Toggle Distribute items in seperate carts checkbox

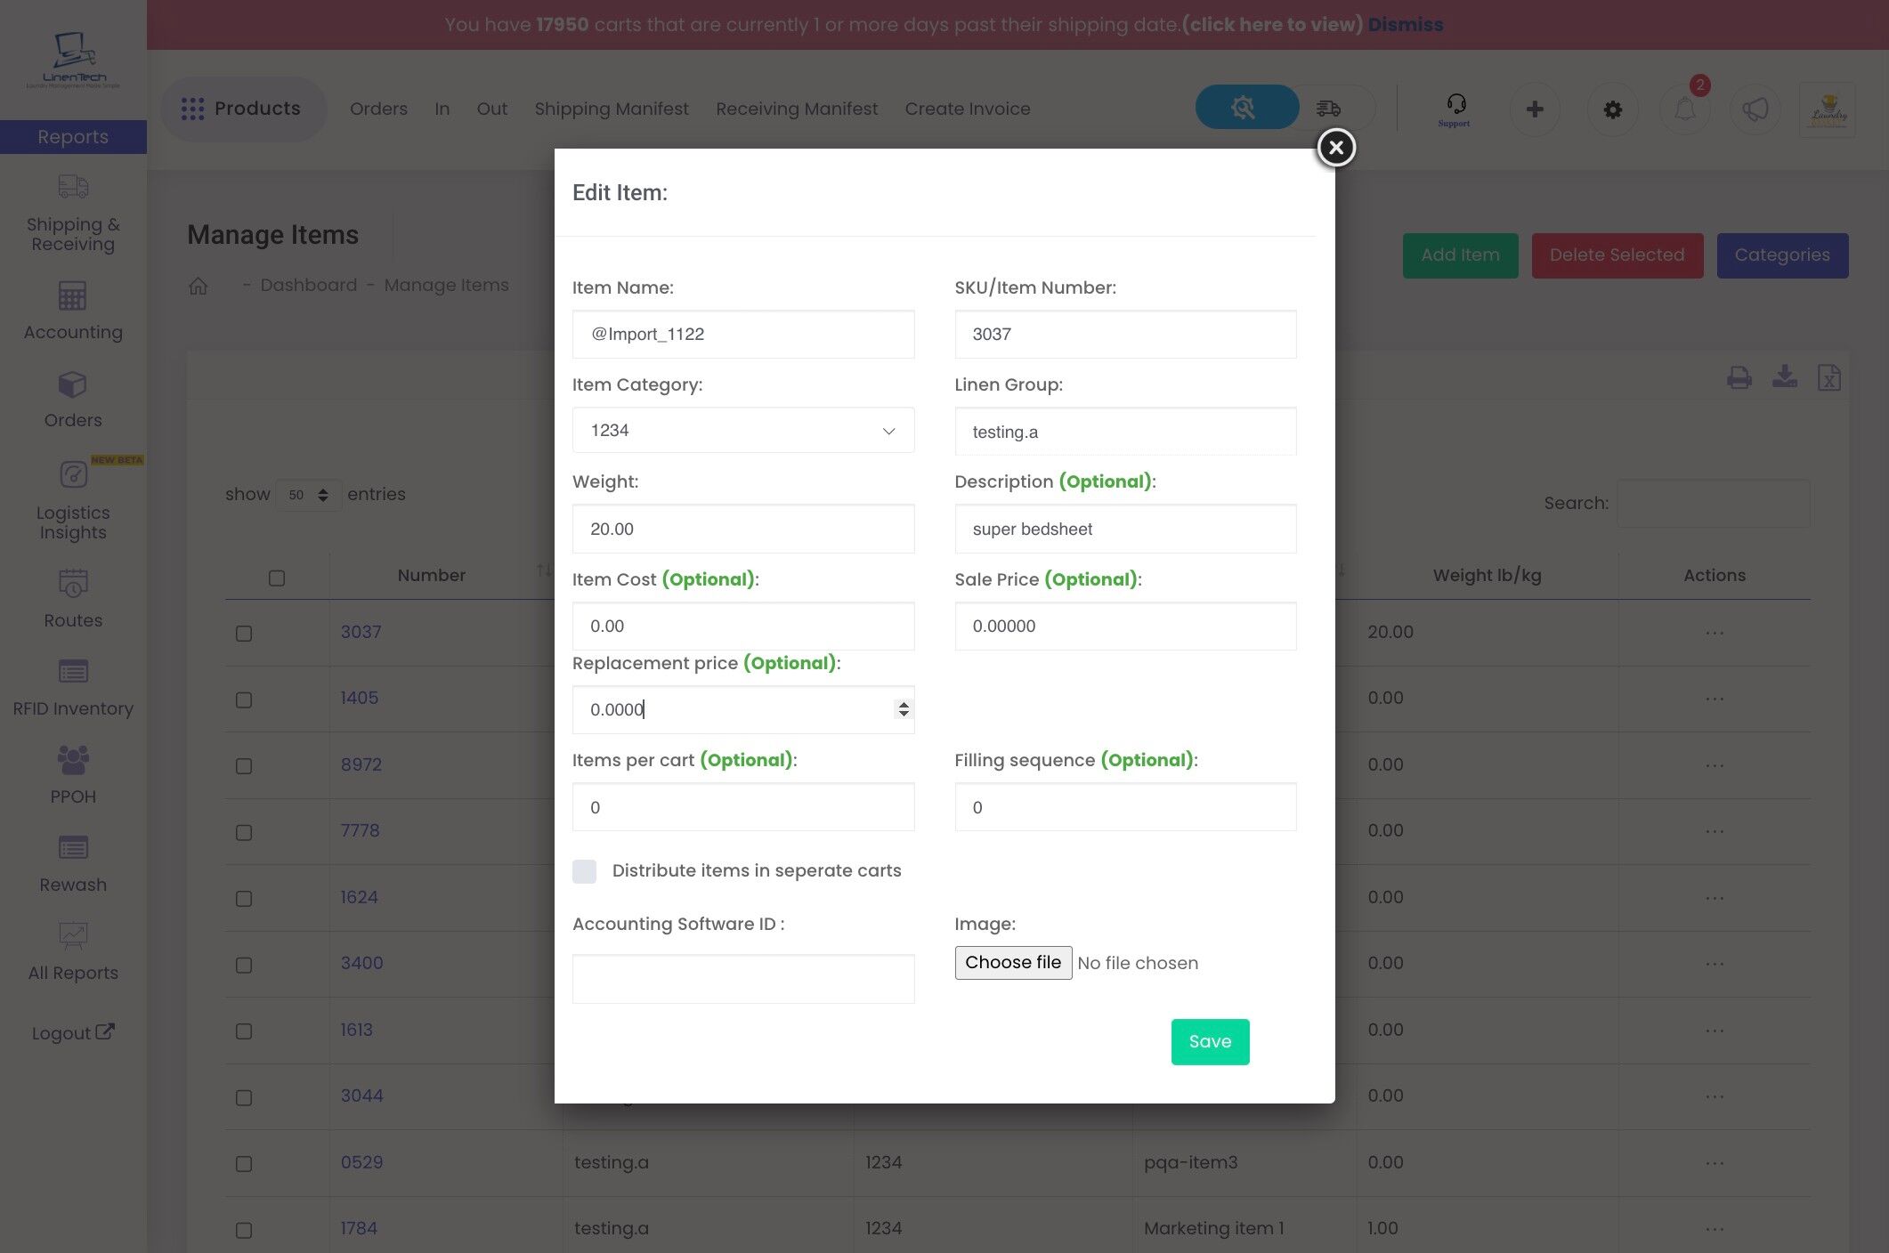coord(584,871)
